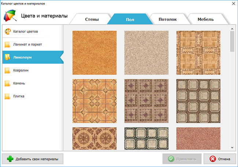The width and height of the screenshot is (238, 167).
Task: Click the Ковролин folder icon
Action: 7,71
